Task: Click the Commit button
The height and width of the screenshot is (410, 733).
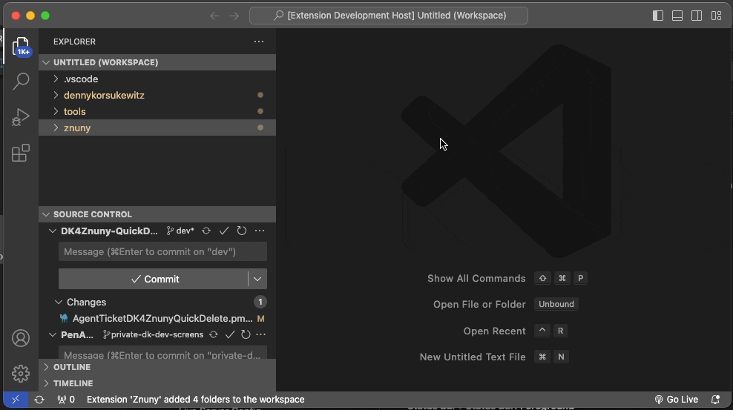Action: [154, 279]
